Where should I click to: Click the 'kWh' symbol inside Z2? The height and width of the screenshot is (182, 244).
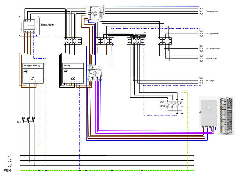(x=65, y=71)
